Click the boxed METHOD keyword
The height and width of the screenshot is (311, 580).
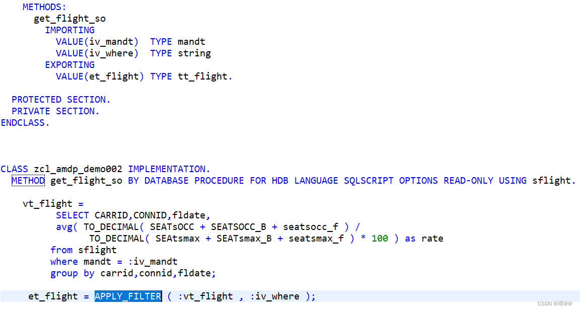pyautogui.click(x=28, y=180)
